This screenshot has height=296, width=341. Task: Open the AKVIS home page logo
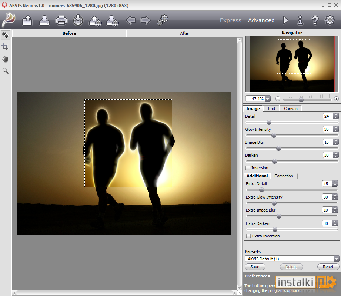click(x=9, y=20)
